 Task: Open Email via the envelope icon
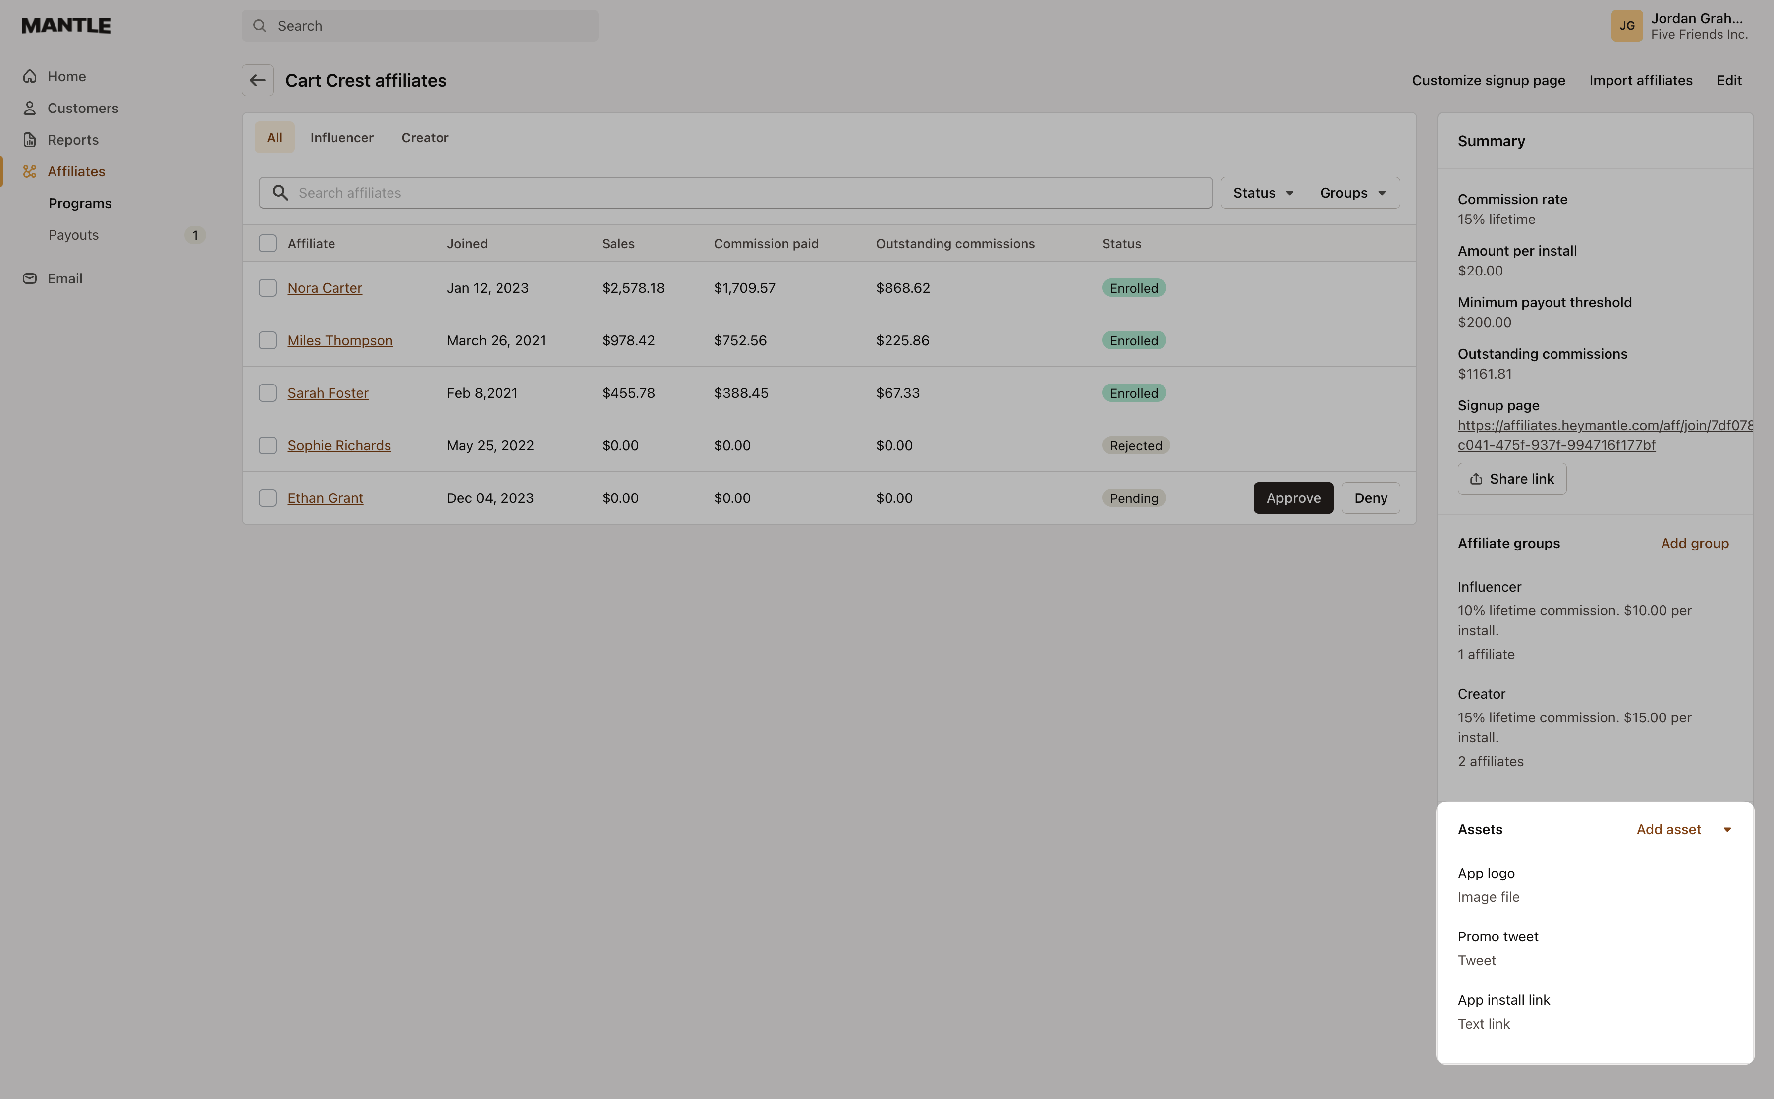pos(30,277)
